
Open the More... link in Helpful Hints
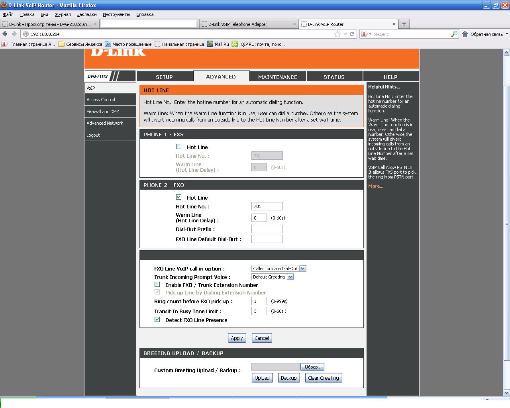(x=376, y=186)
